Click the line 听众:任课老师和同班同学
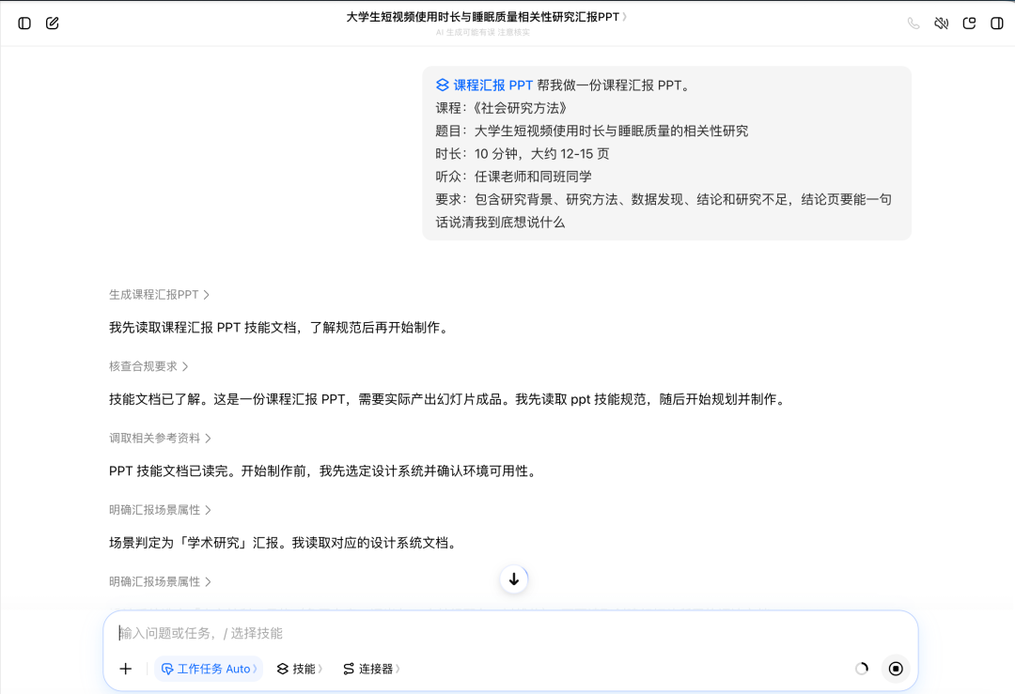This screenshot has width=1015, height=694. [x=514, y=177]
